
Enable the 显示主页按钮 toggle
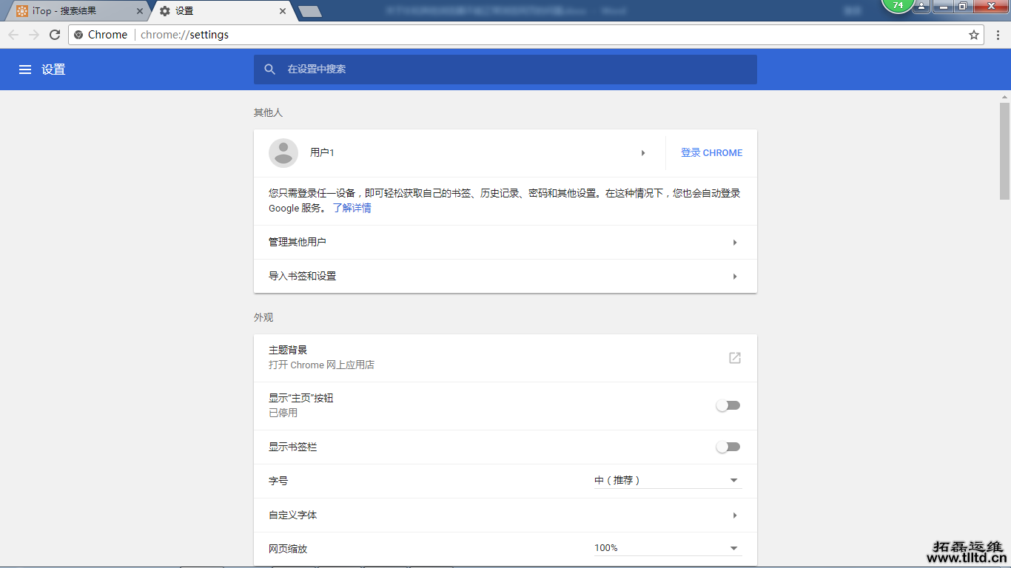pos(728,405)
